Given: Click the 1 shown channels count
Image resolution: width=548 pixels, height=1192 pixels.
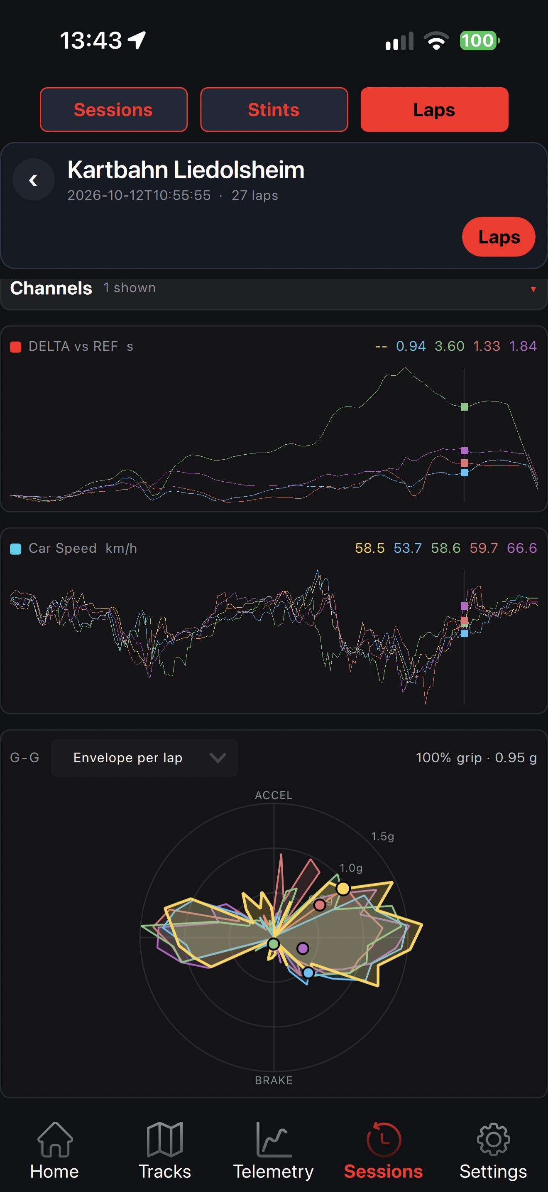Looking at the screenshot, I should (130, 288).
